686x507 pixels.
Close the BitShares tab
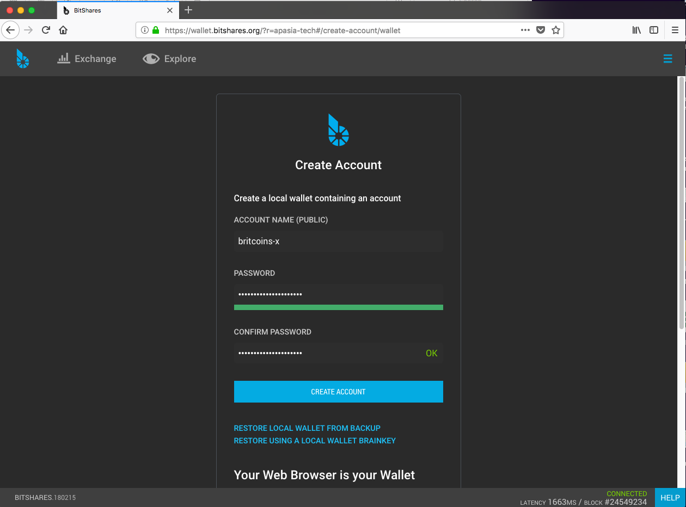pos(170,10)
